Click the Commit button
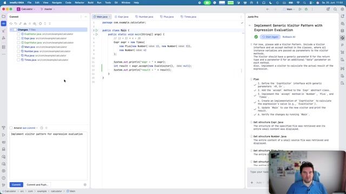Image resolution: width=346 pixels, height=194 pixels. pyautogui.click(x=16, y=185)
